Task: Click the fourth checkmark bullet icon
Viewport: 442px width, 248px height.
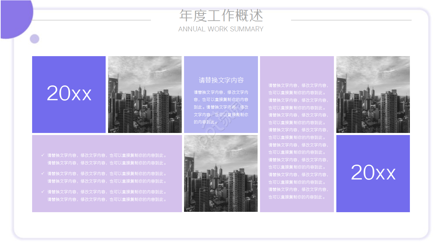Action: point(43,191)
